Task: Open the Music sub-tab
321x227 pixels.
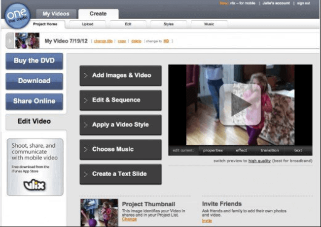Action: (x=209, y=24)
